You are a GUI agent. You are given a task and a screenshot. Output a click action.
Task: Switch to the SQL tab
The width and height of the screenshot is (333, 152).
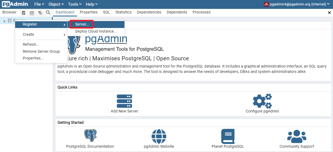point(106,12)
